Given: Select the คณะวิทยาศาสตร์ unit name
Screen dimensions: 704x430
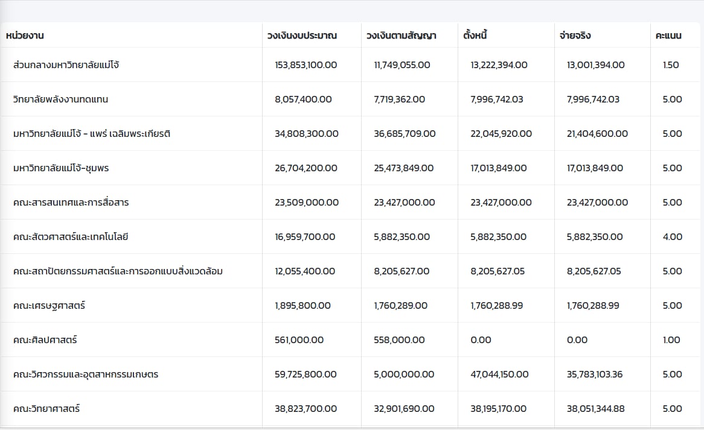Looking at the screenshot, I should tap(46, 408).
